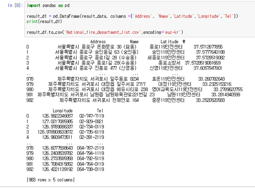Click the Latitude column header in output

[169, 42]
